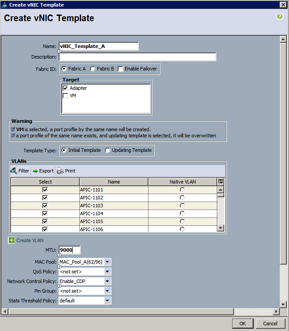Uncheck the APIC-1105 select checkbox
The width and height of the screenshot is (289, 331).
(45, 221)
